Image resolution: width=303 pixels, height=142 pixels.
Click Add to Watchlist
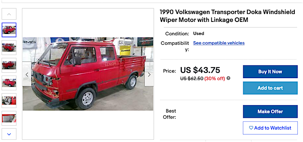270,128
